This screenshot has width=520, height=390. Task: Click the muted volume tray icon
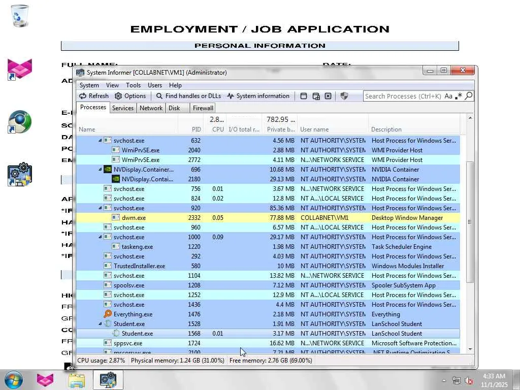[469, 381]
